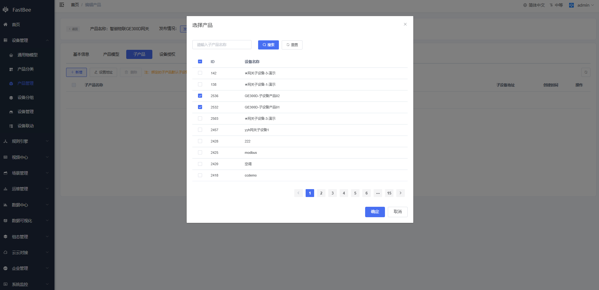Expand the 组态管理 sidebar group
The image size is (599, 290).
[x=47, y=236]
